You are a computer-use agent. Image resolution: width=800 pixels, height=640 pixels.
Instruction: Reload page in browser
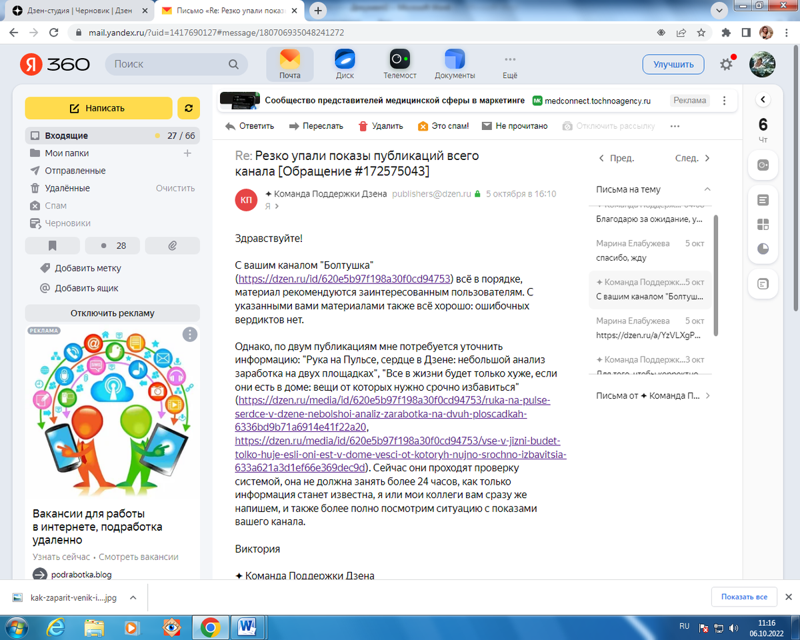coord(55,32)
